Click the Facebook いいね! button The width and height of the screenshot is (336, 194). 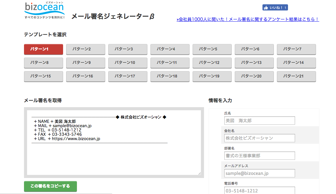275,7
